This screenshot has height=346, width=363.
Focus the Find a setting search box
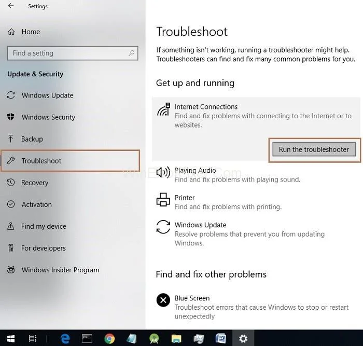[x=73, y=53]
